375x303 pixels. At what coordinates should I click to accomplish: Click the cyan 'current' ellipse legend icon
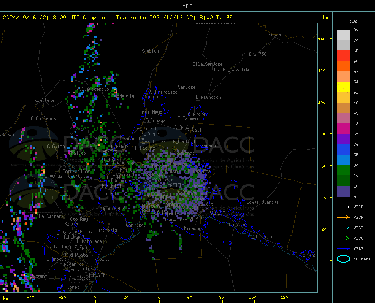[343, 259]
